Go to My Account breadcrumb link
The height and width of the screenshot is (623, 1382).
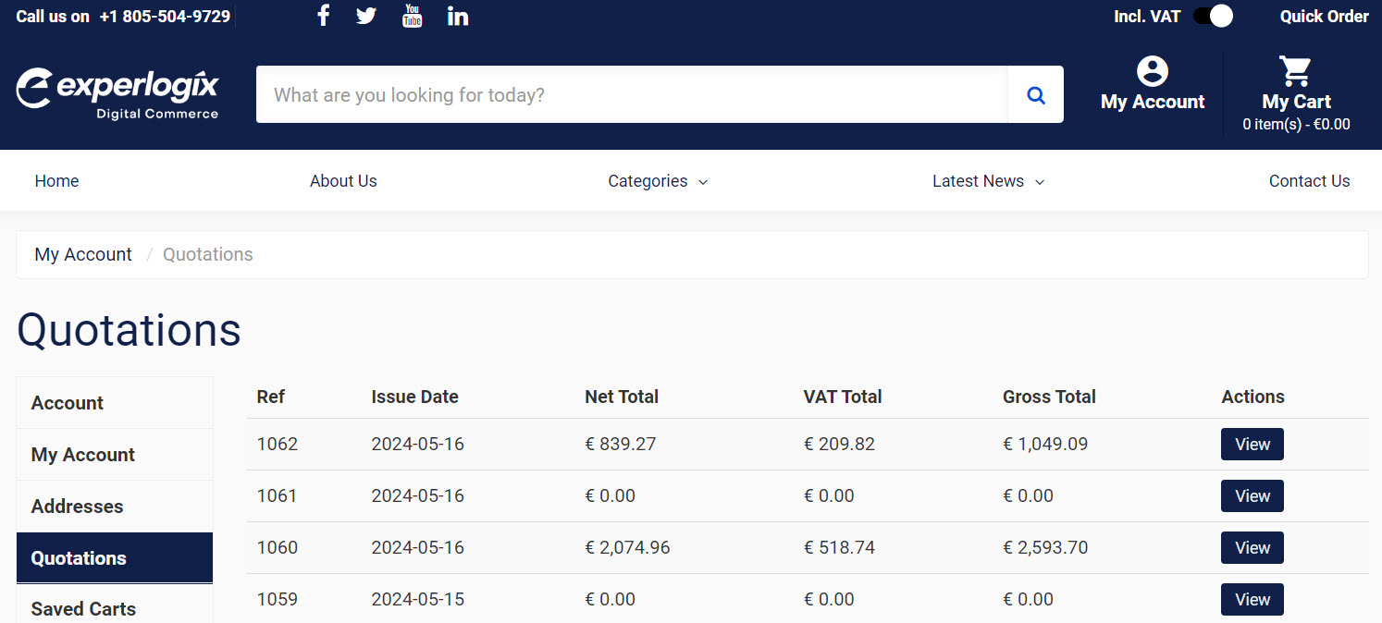click(x=83, y=254)
